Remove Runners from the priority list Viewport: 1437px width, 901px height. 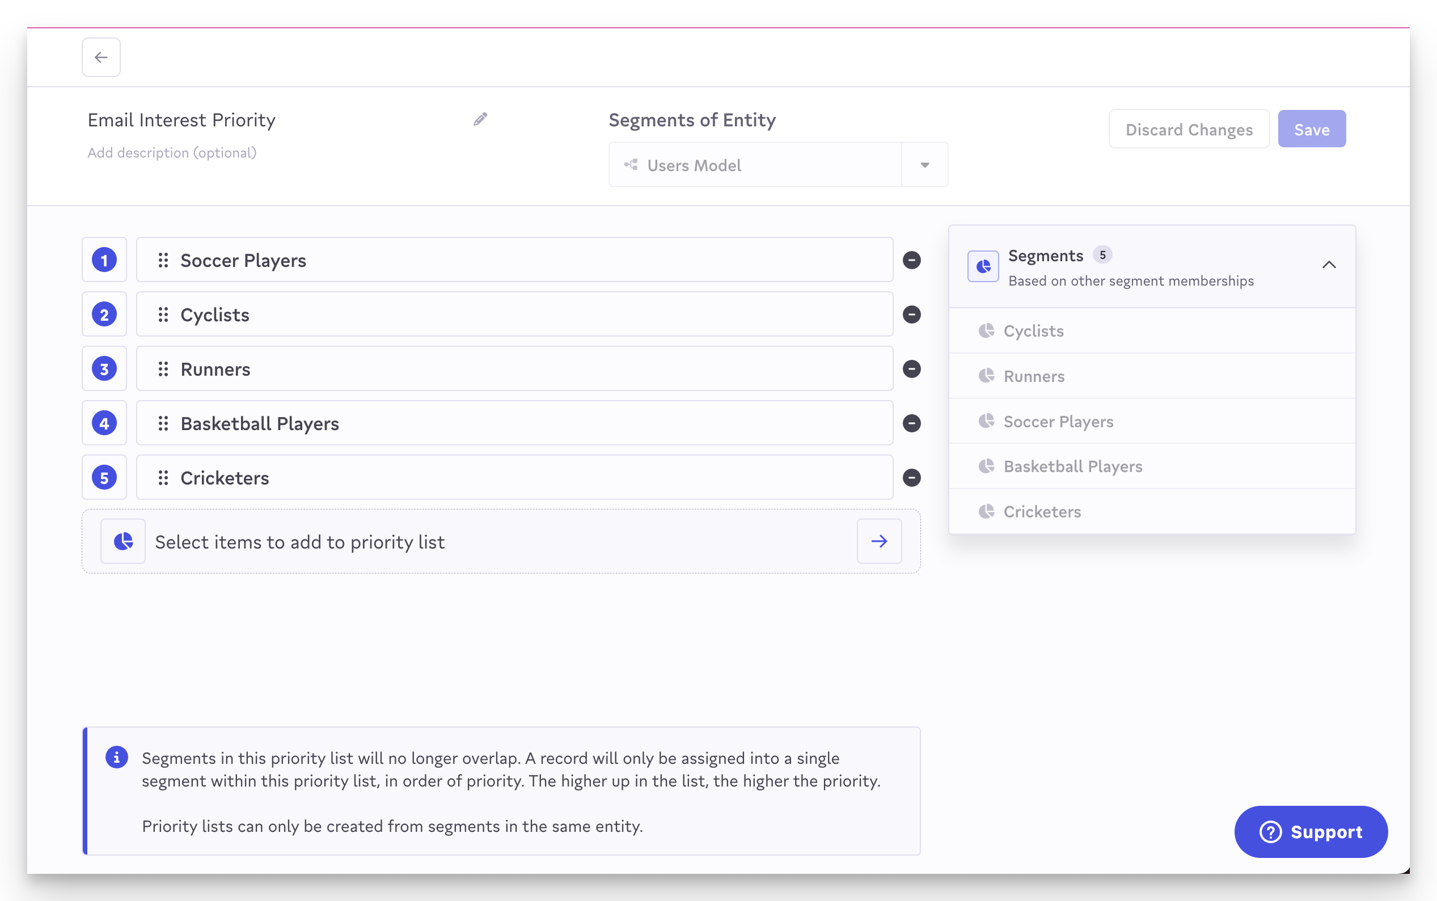[911, 369]
